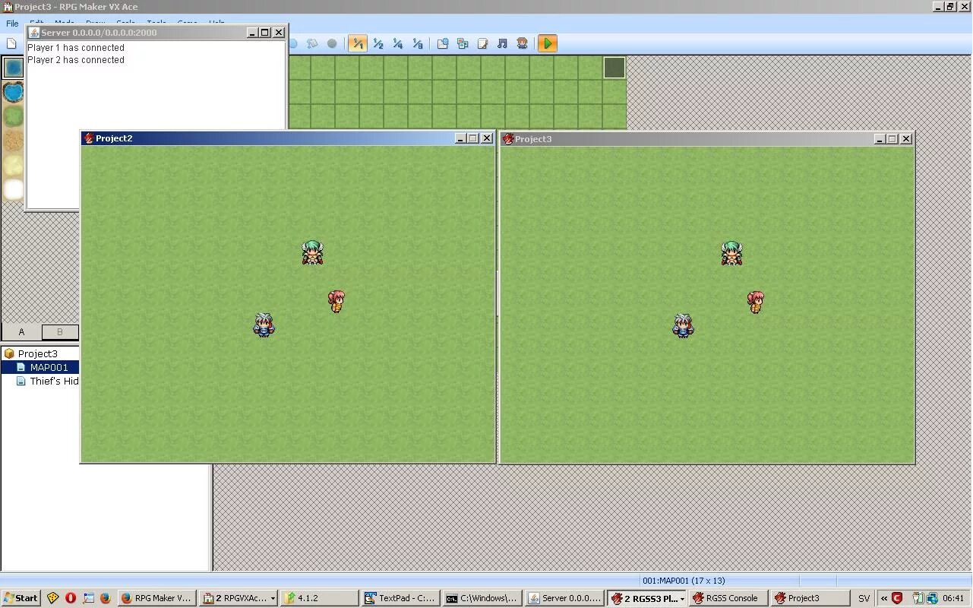Click the status bar text 001:MAP001 (17 x 13)

(x=684, y=581)
